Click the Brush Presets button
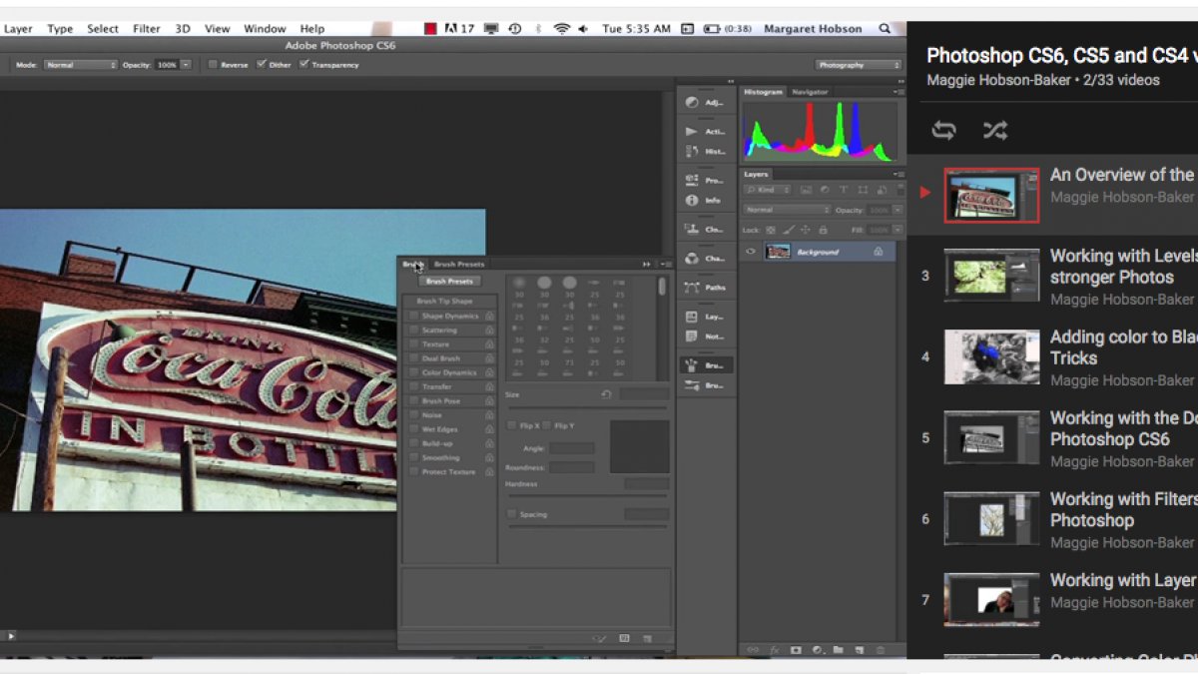 [x=448, y=282]
